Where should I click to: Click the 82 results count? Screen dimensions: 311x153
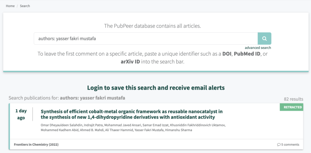293,99
